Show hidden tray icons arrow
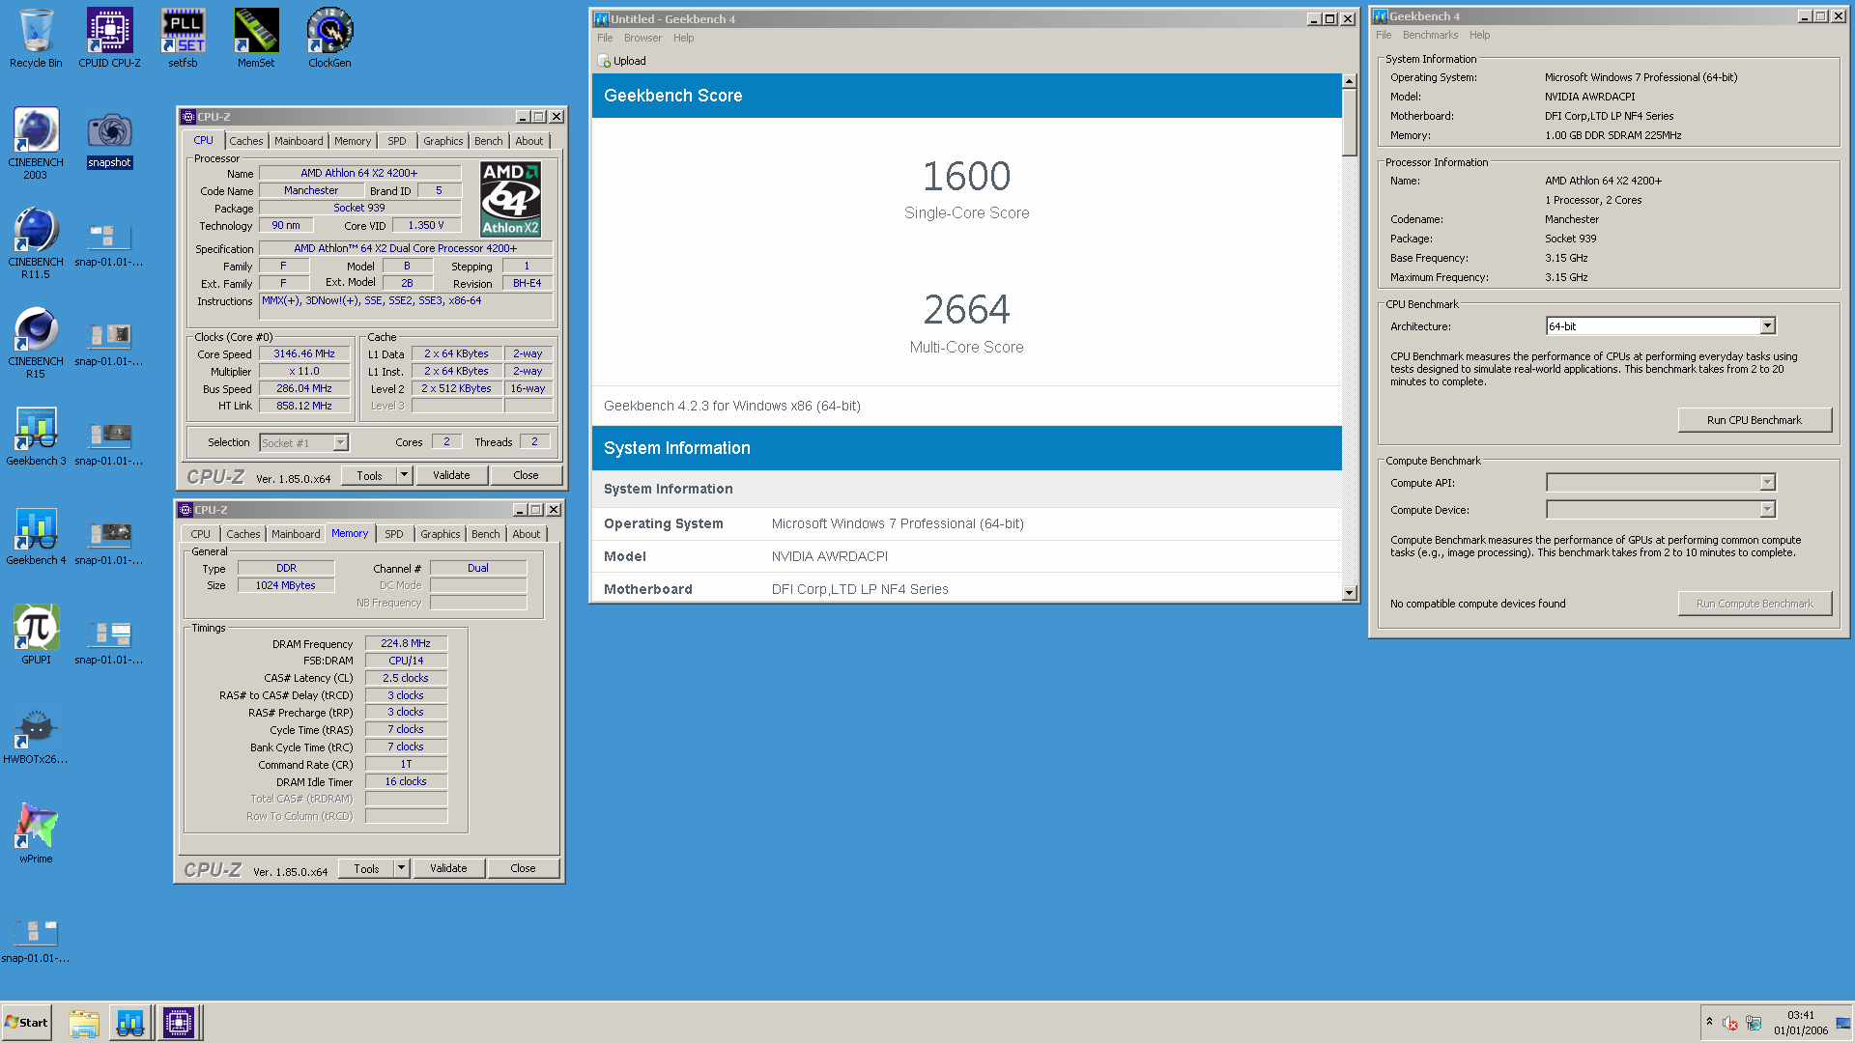This screenshot has width=1855, height=1043. click(1709, 1023)
